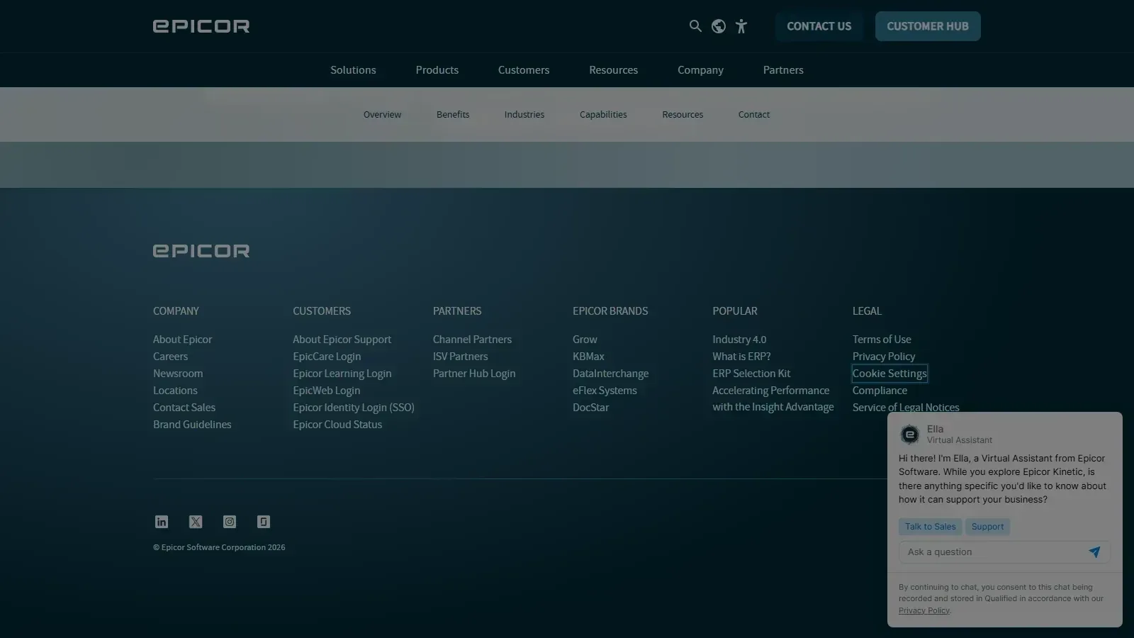Open the Newsroom footer link
Image resolution: width=1134 pixels, height=638 pixels.
[178, 374]
